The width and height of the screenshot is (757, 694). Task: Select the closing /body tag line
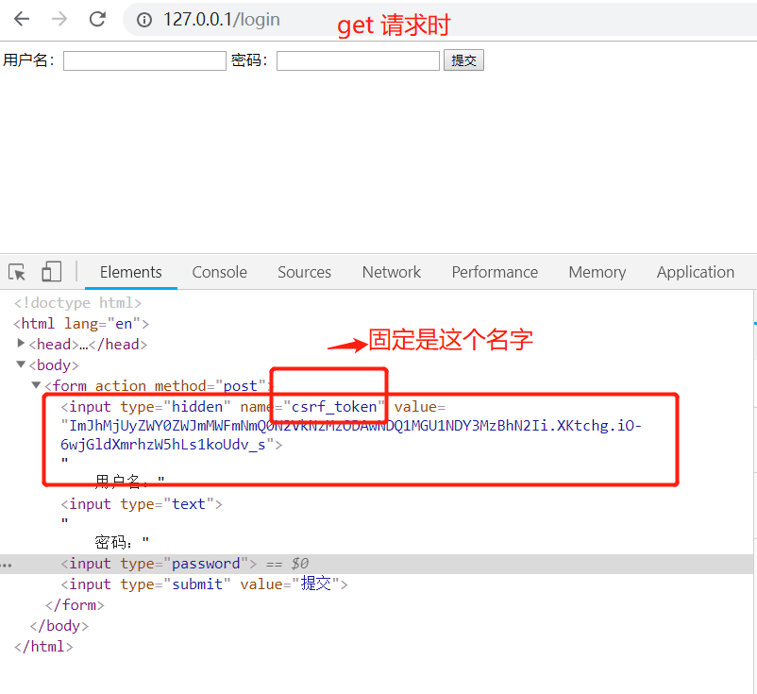[x=59, y=626]
